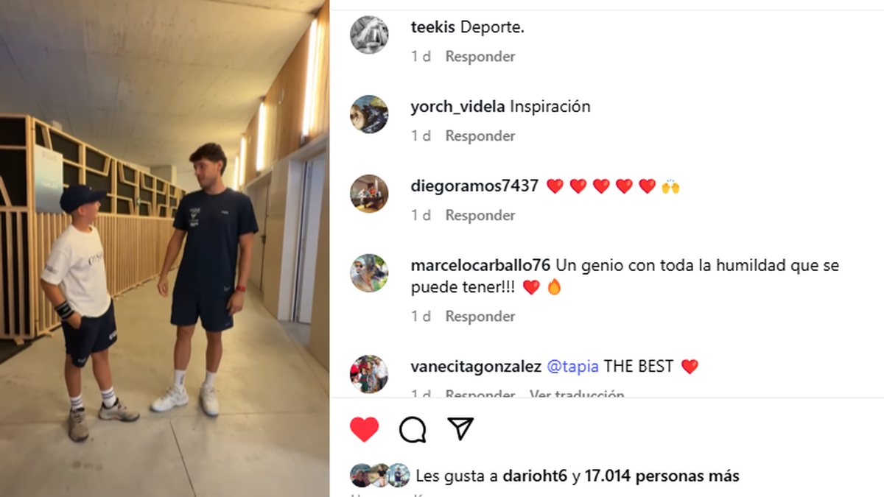Show the 17.014 personas más likes list
This screenshot has width=884, height=497.
coord(662,476)
